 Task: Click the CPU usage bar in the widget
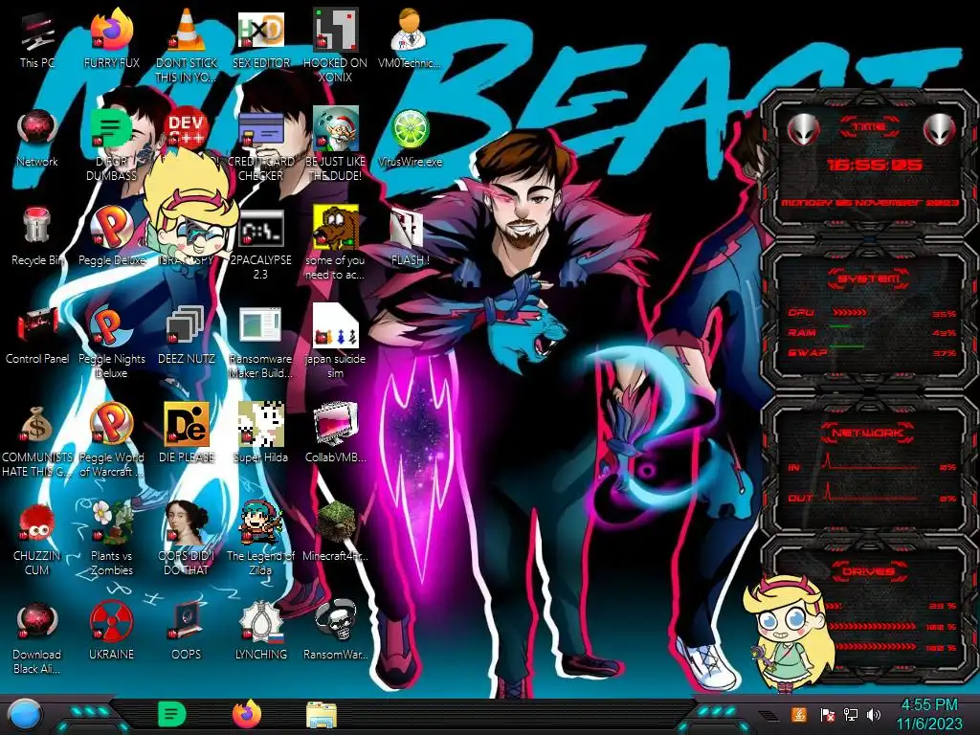click(851, 312)
